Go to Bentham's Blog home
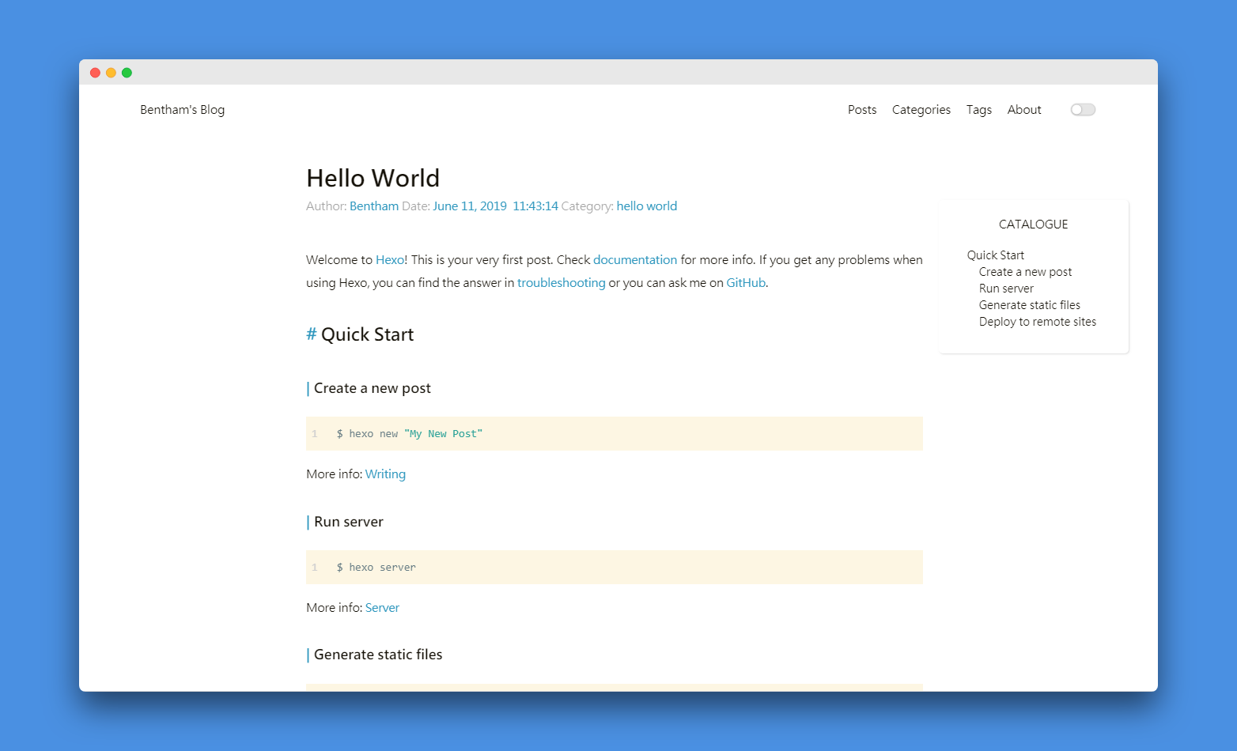The image size is (1237, 751). pyautogui.click(x=183, y=110)
